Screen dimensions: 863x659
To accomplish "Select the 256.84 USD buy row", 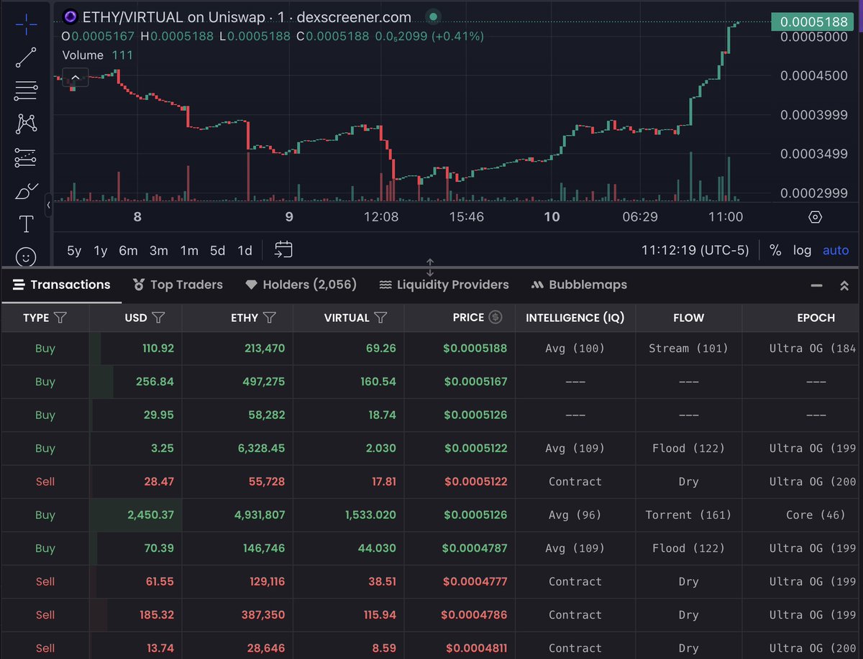I will tap(431, 382).
